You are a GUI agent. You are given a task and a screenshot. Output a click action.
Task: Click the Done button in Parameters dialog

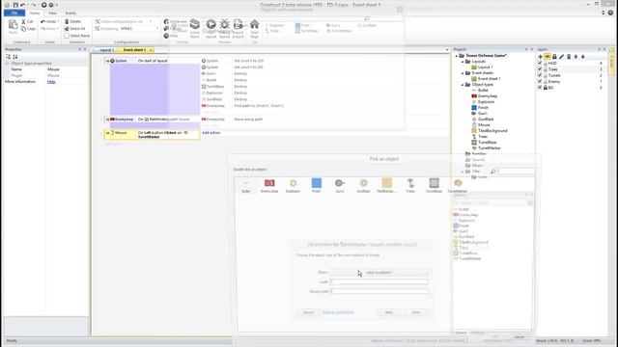[416, 312]
